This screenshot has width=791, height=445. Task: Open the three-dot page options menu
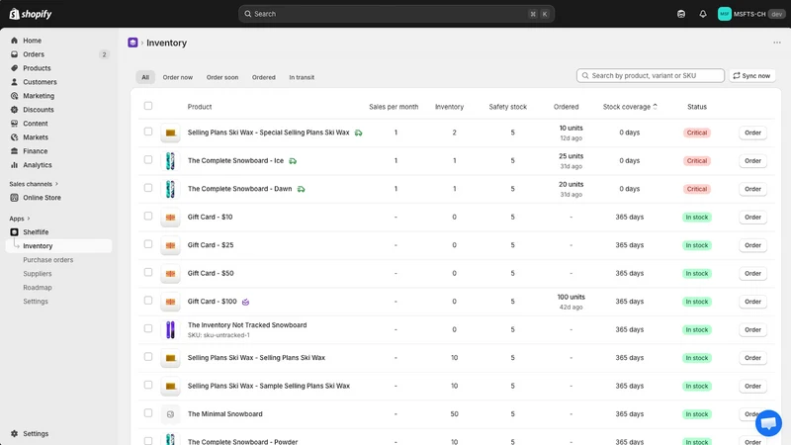(777, 43)
